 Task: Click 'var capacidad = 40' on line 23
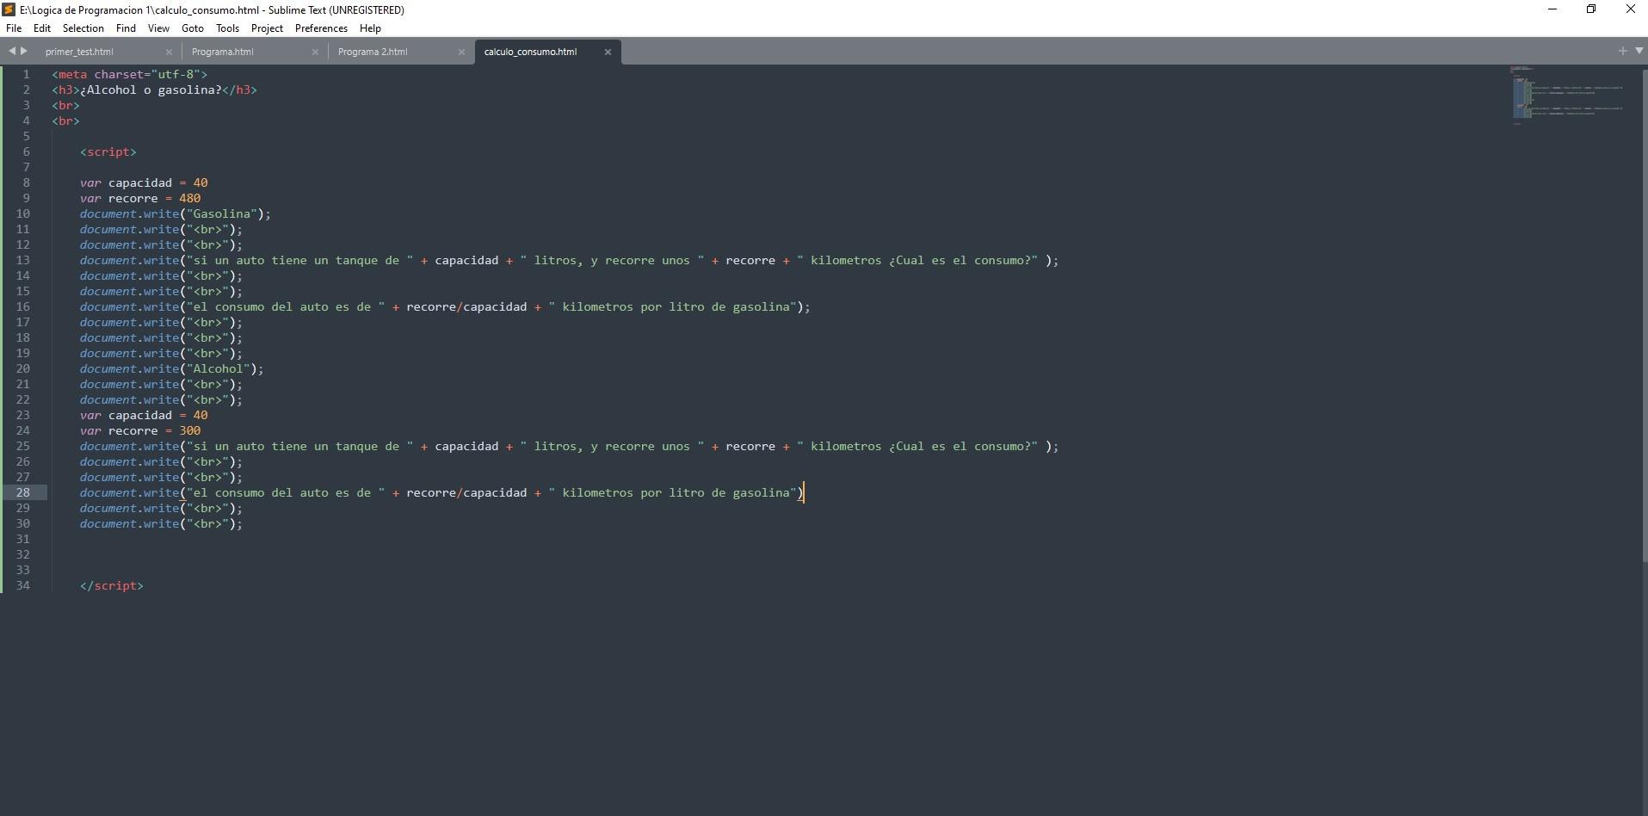click(144, 415)
